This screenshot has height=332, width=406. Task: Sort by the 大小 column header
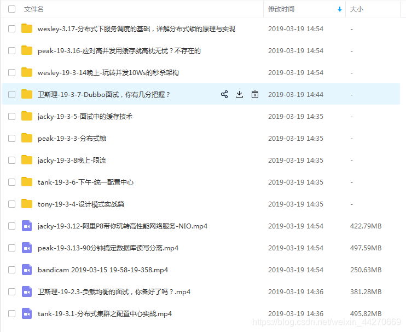[x=357, y=9]
